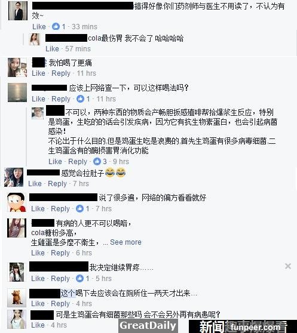Click like-count icon on 网络的偏方看看就好 comment
The width and height of the screenshot is (297, 333).
(79, 208)
